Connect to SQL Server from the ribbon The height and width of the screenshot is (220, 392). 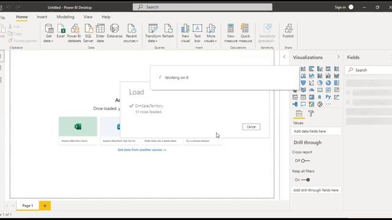[88, 33]
